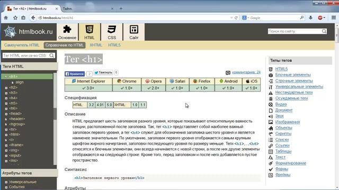This screenshot has width=339, height=190.
Task: Open the Форматирование link
Action: coord(291,163)
